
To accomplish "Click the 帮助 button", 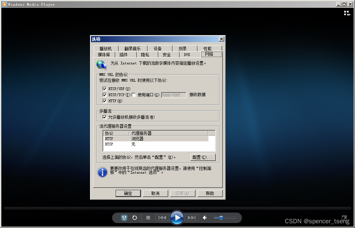I will 210,193.
